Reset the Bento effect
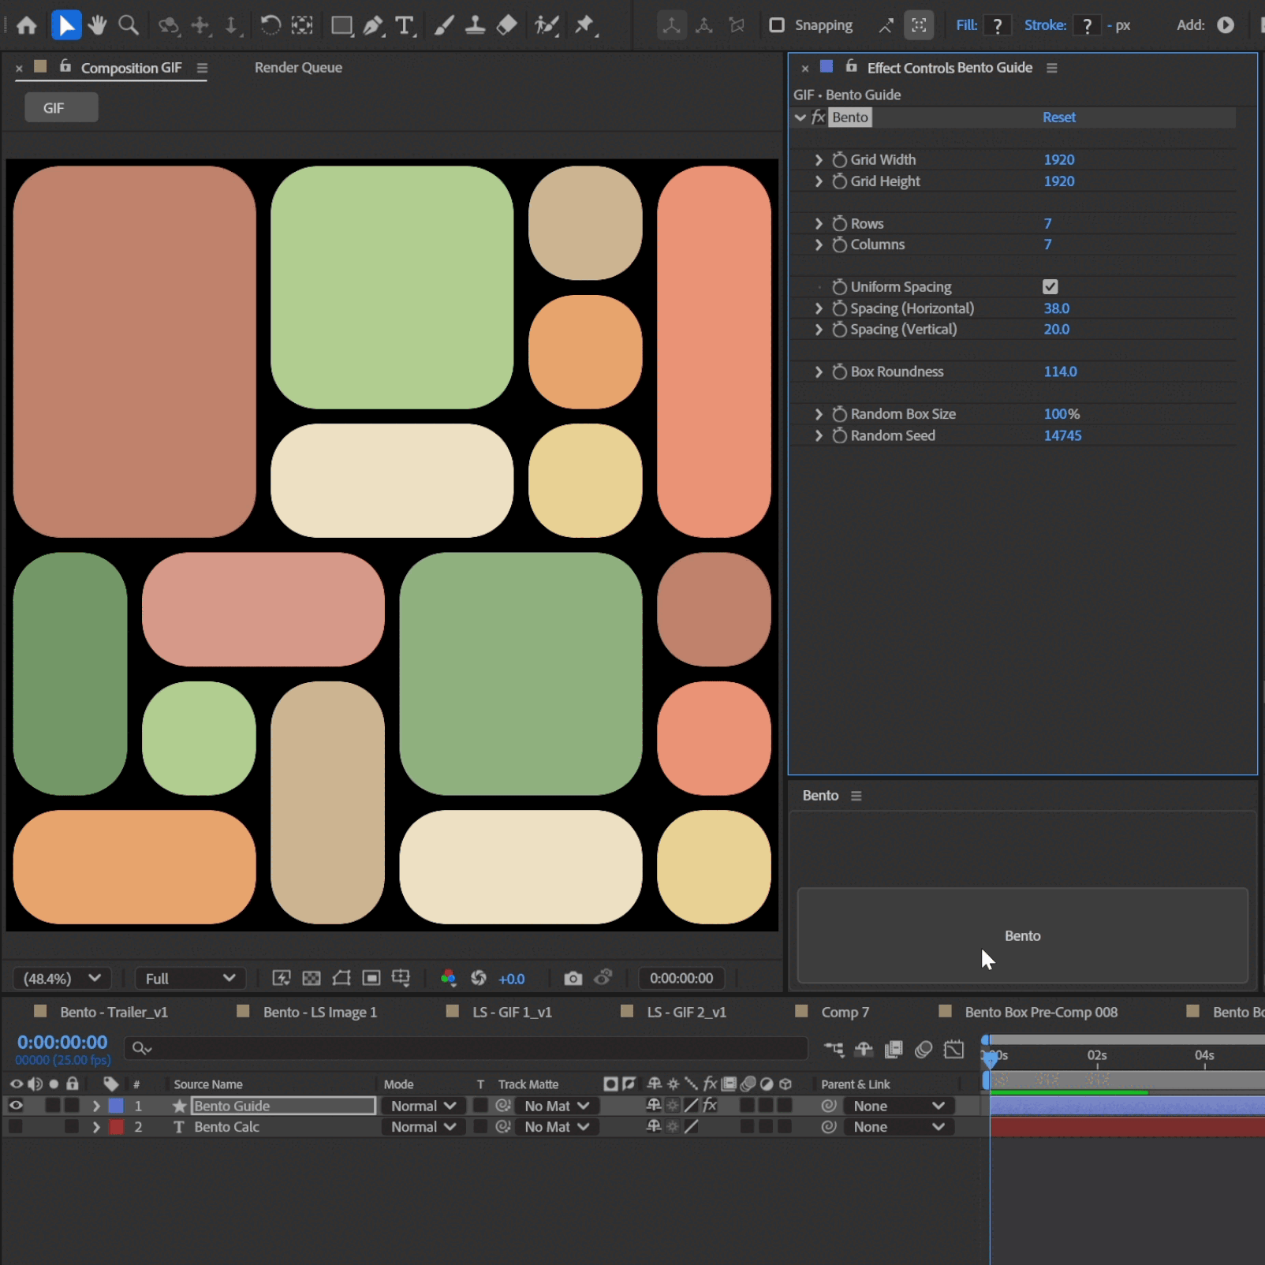The width and height of the screenshot is (1265, 1265). 1059,118
